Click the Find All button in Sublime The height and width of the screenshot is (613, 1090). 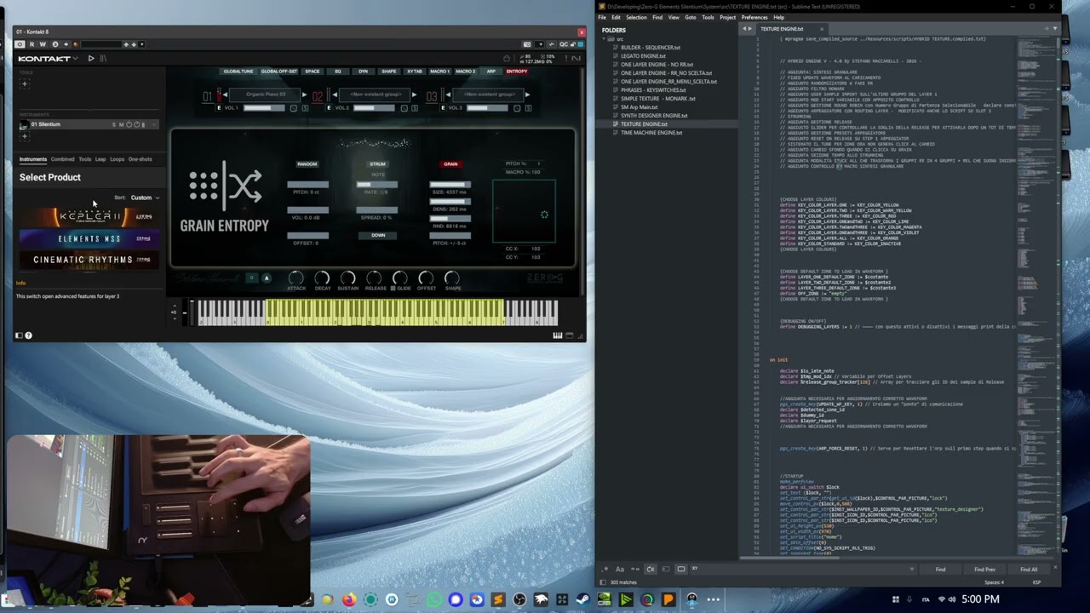pyautogui.click(x=1029, y=570)
